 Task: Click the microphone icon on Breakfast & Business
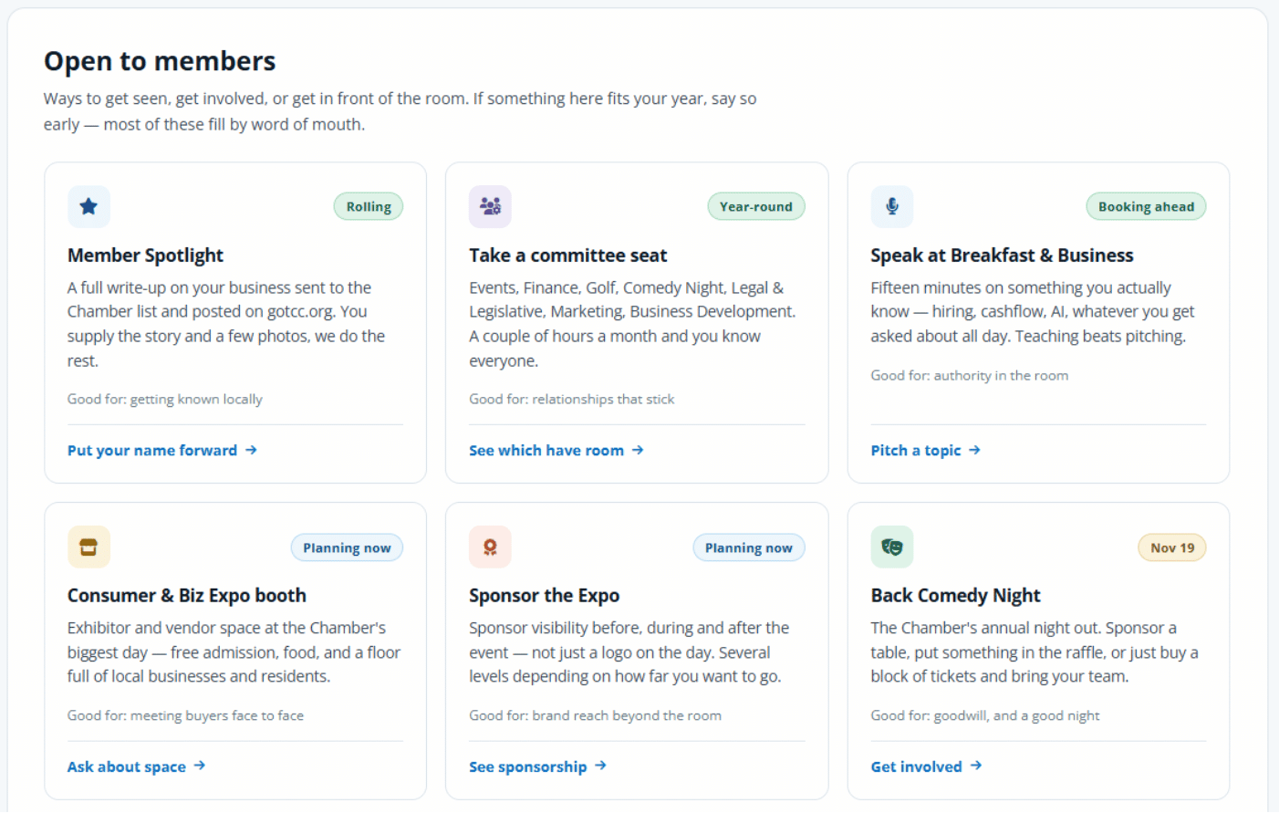coord(892,206)
